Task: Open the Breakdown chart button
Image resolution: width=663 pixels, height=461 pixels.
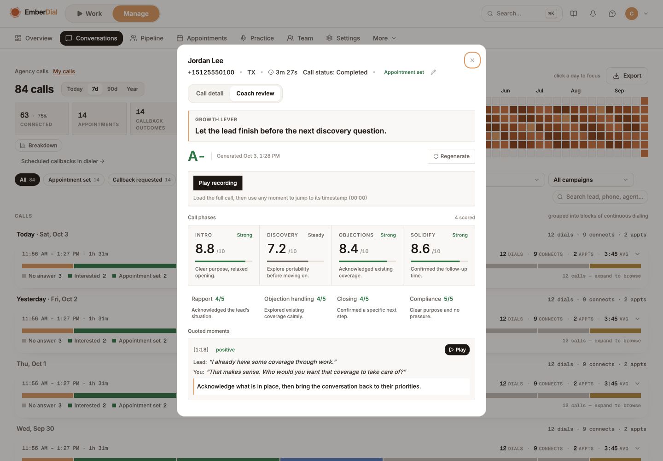Action: tap(39, 146)
